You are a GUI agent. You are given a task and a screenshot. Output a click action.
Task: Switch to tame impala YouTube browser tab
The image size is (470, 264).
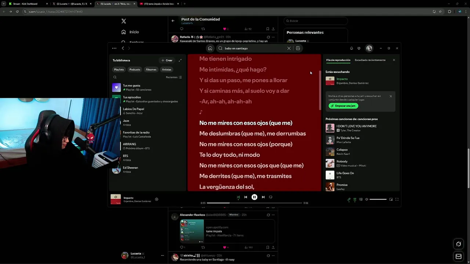(160, 4)
